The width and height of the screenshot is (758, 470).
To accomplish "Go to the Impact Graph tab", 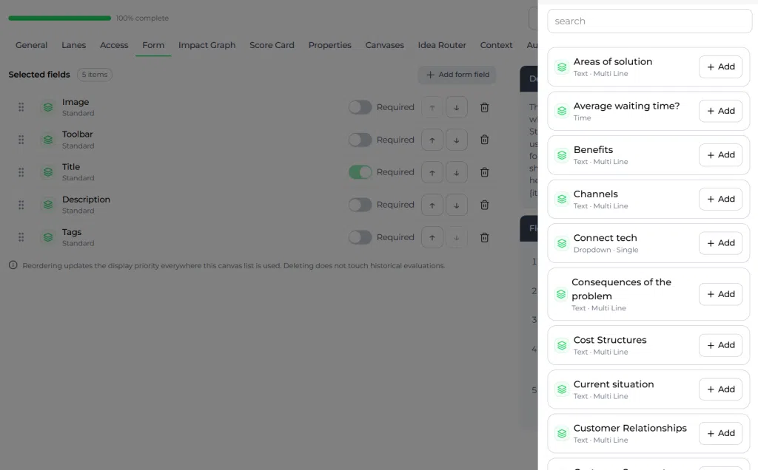I will pos(207,45).
